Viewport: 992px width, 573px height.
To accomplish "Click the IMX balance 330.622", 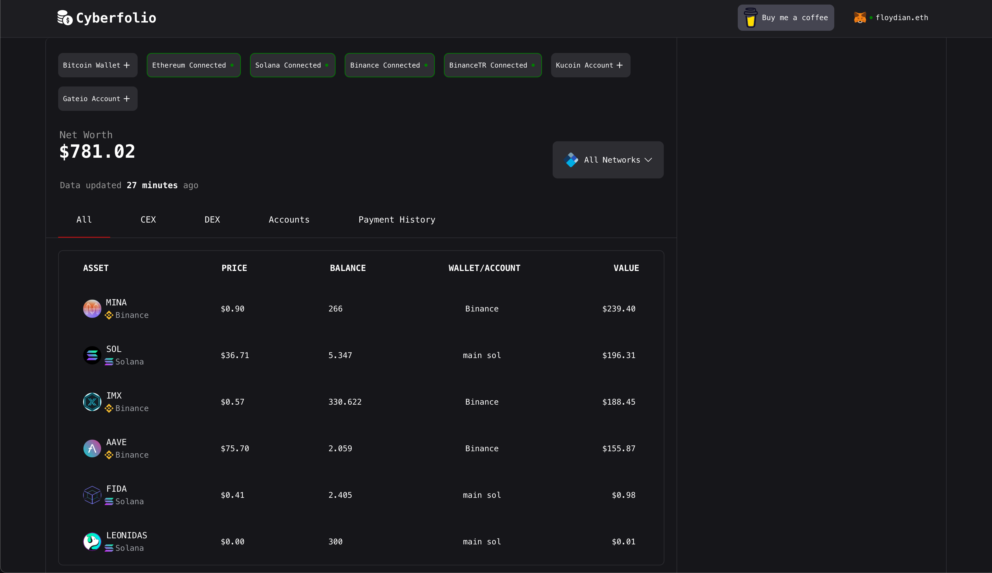I will click(x=345, y=402).
